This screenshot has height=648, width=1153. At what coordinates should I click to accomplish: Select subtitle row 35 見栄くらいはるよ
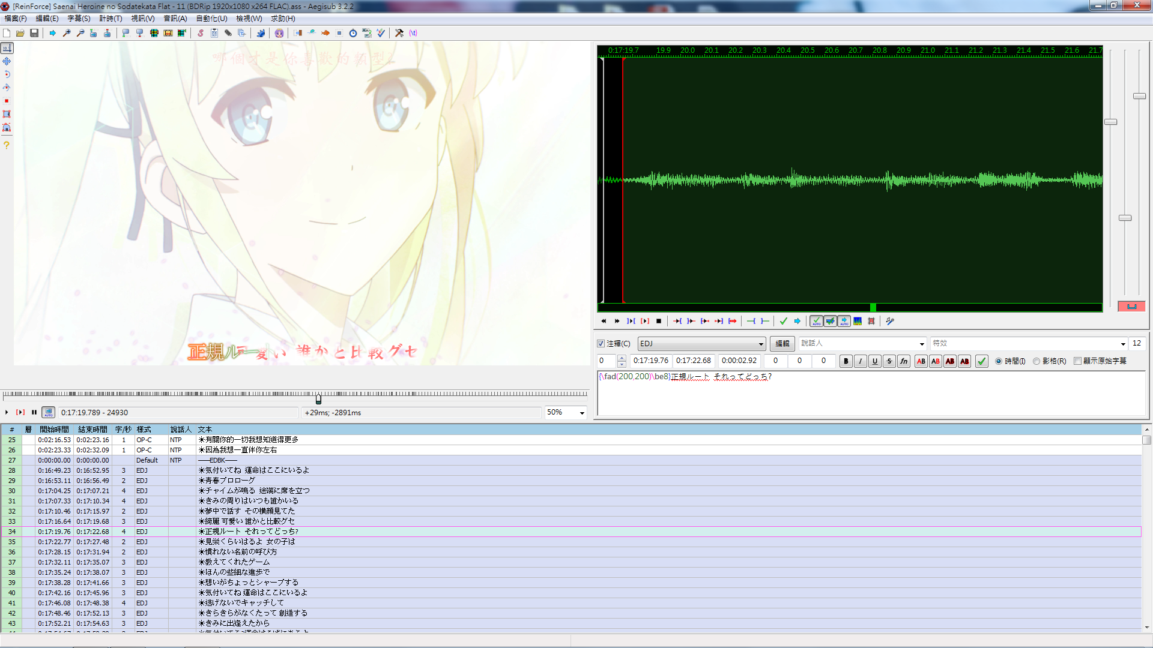point(570,542)
